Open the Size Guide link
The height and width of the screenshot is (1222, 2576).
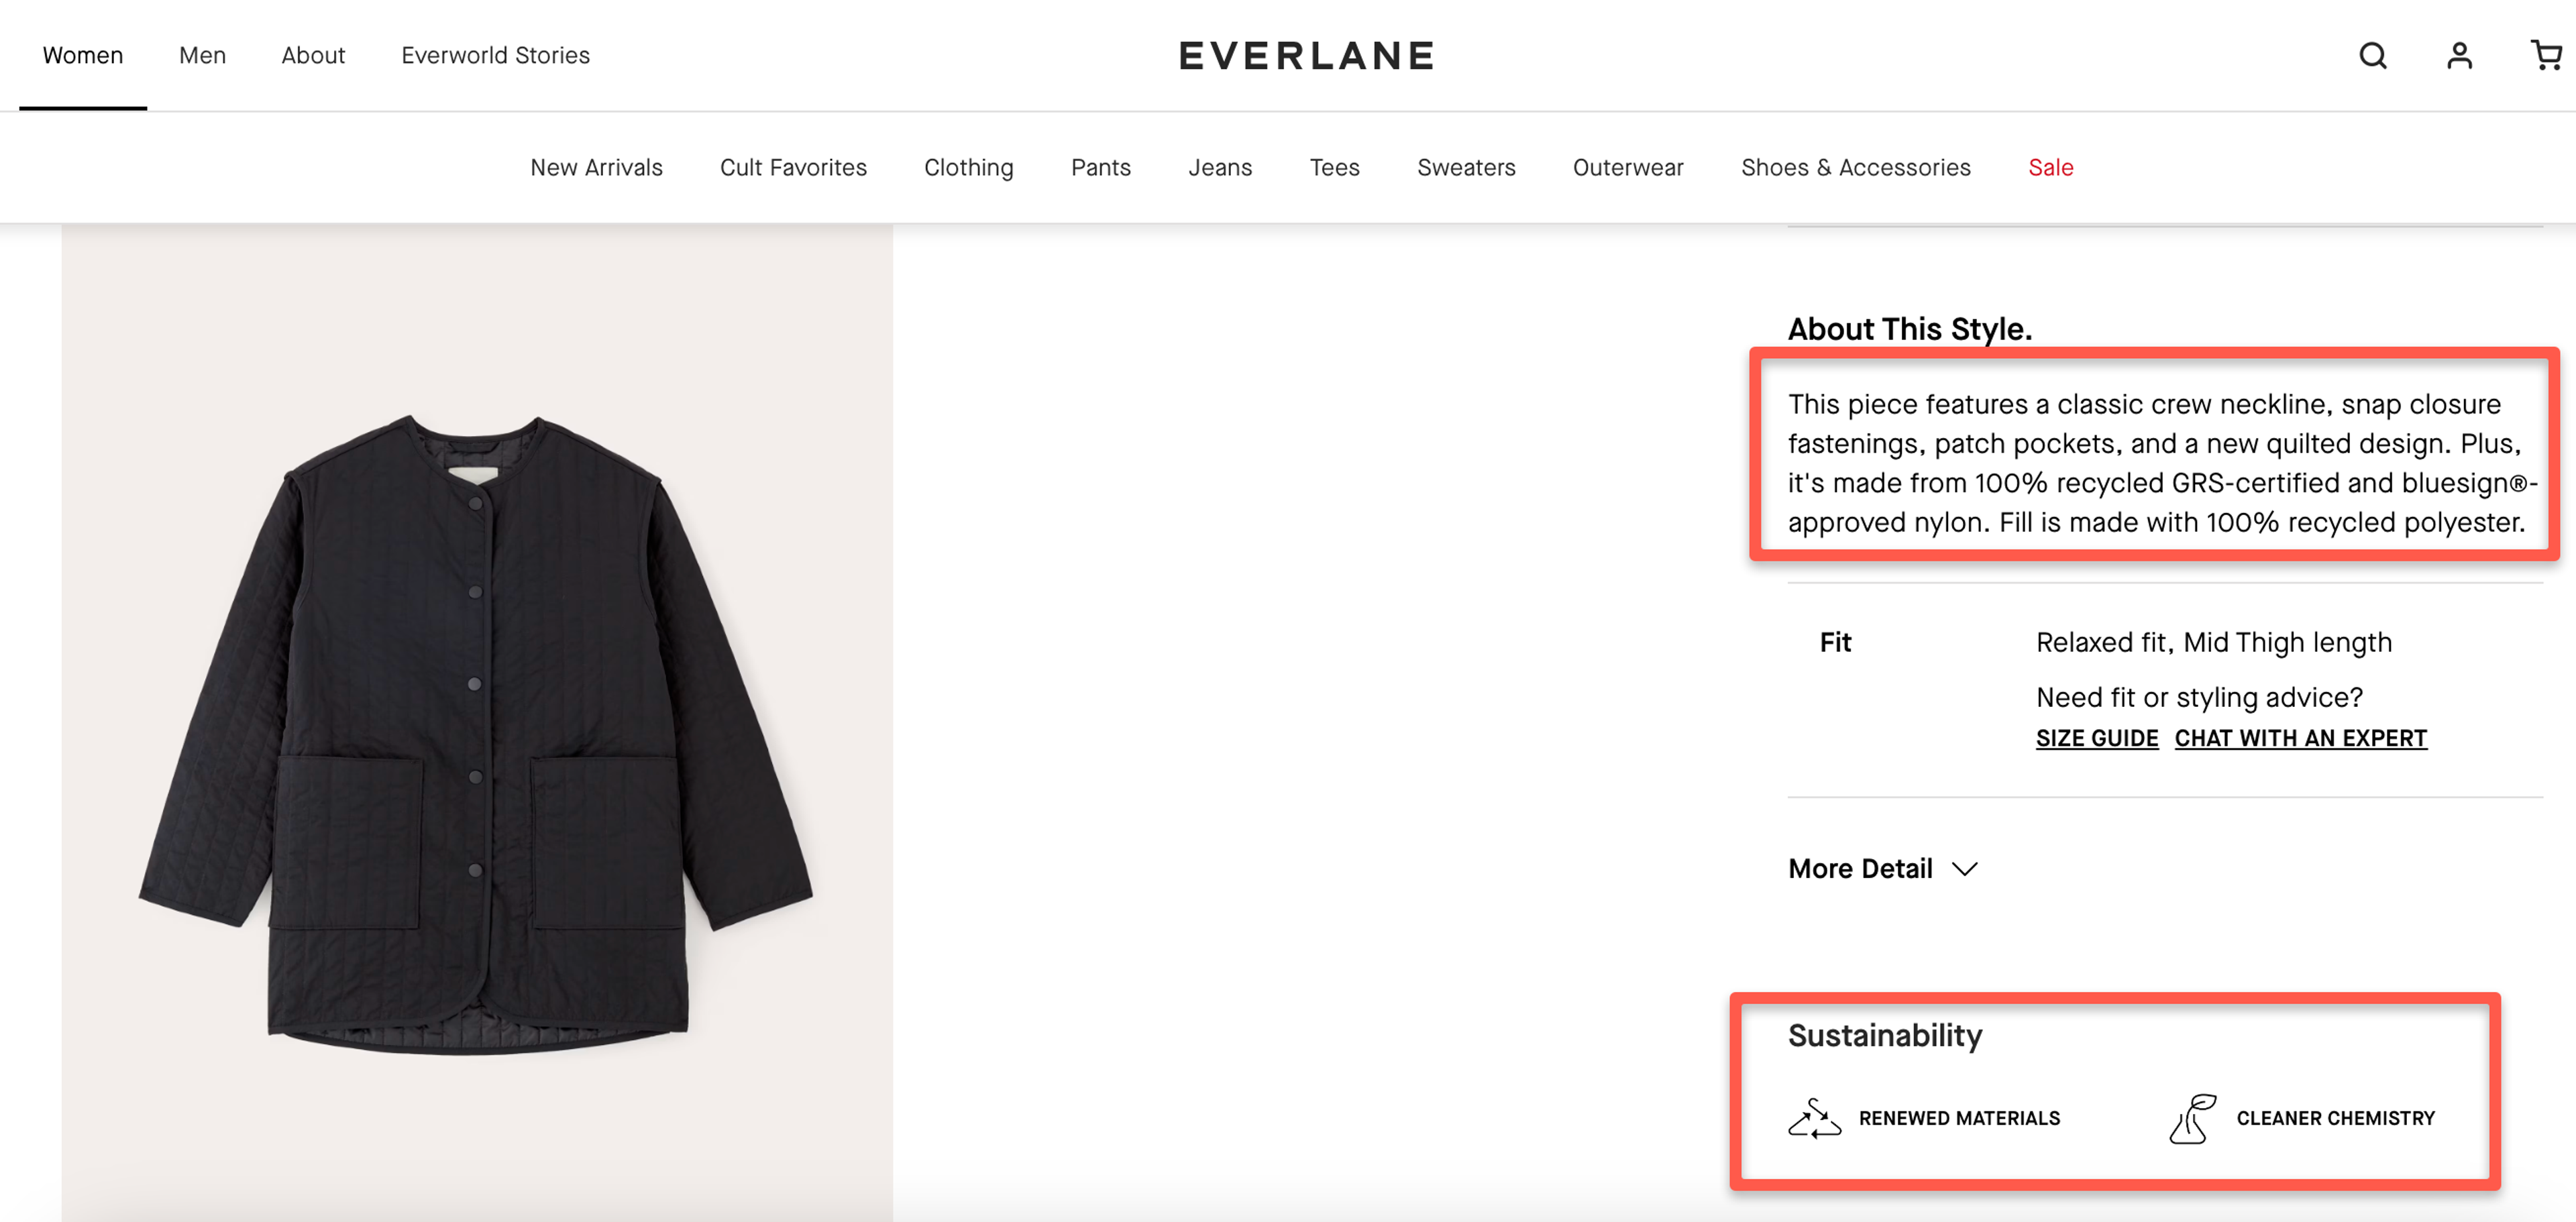pyautogui.click(x=2096, y=738)
